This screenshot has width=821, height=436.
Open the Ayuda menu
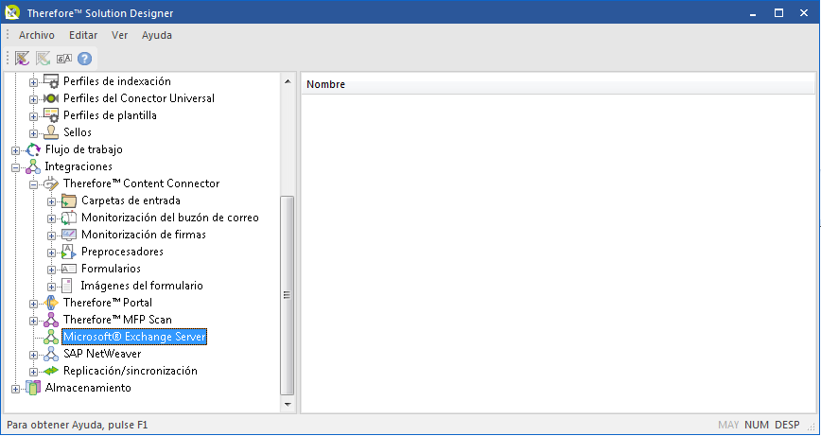click(157, 36)
